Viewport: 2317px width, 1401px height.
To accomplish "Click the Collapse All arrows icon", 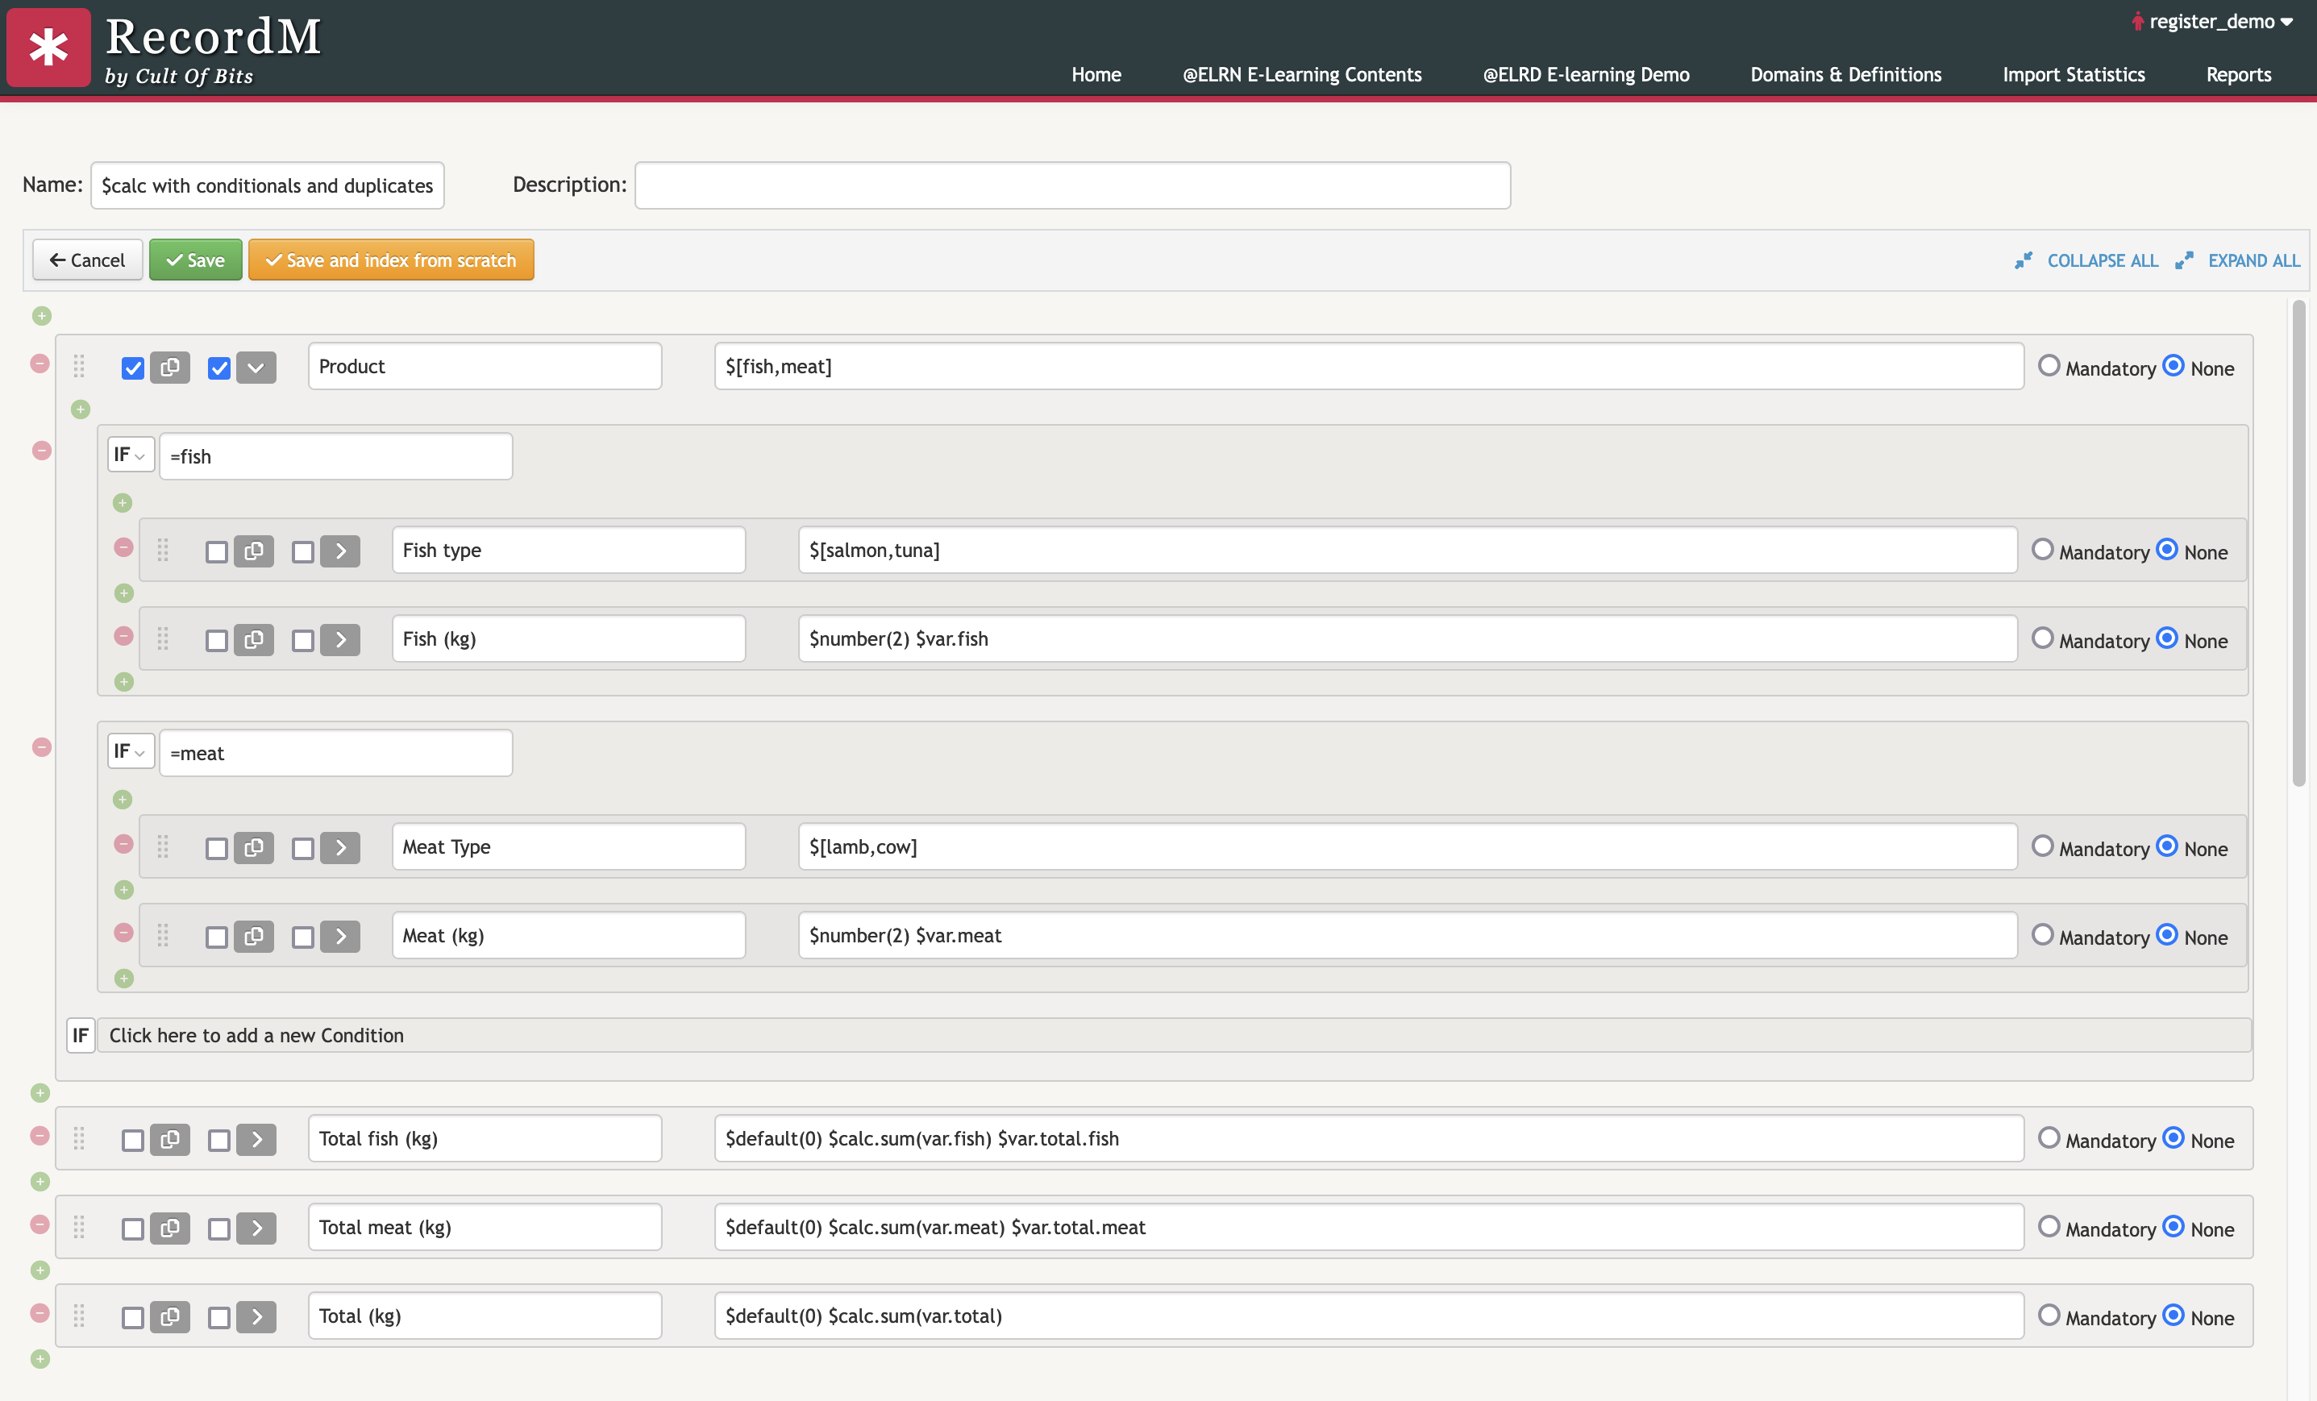I will coord(2024,260).
